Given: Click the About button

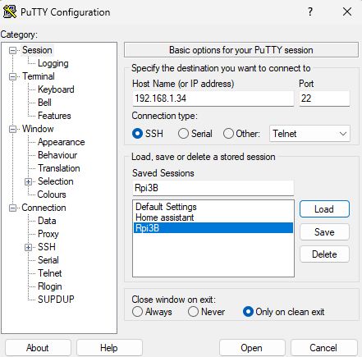Looking at the screenshot, I should pos(38,348).
